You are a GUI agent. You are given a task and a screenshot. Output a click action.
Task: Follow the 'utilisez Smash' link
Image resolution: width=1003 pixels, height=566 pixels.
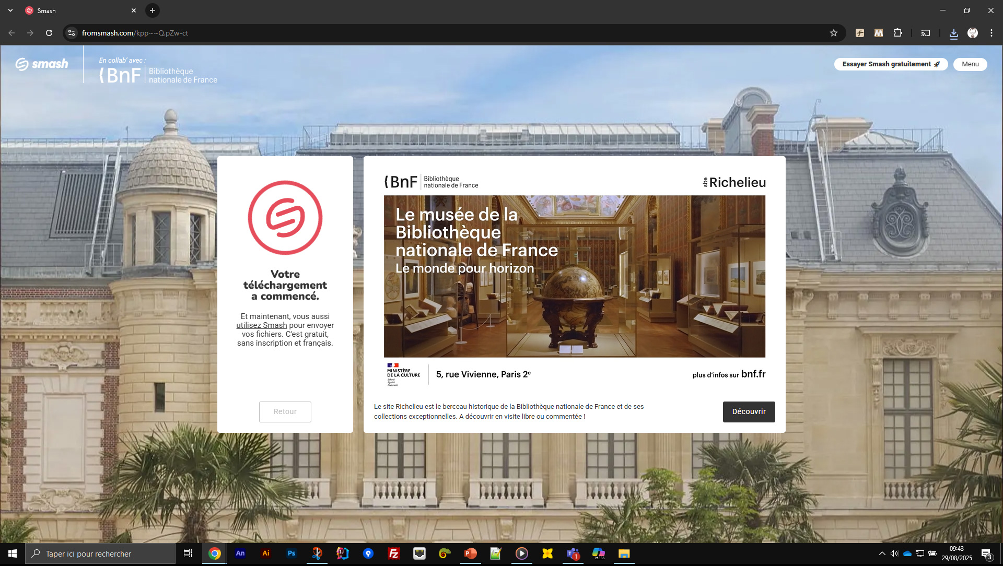262,325
